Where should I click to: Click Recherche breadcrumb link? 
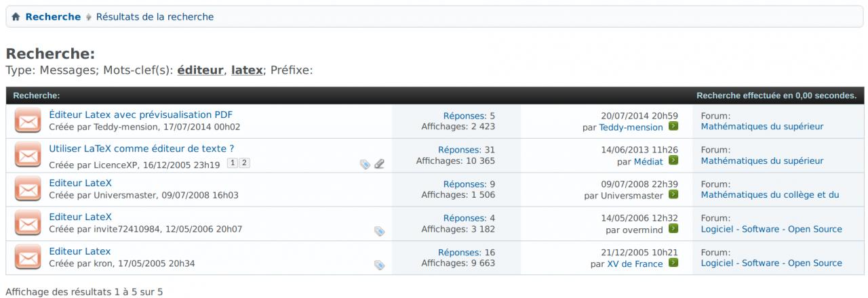point(53,17)
